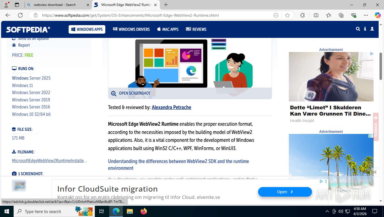Click the address bar URL
Image resolution: width=384 pixels, height=217 pixels.
pyautogui.click(x=130, y=15)
